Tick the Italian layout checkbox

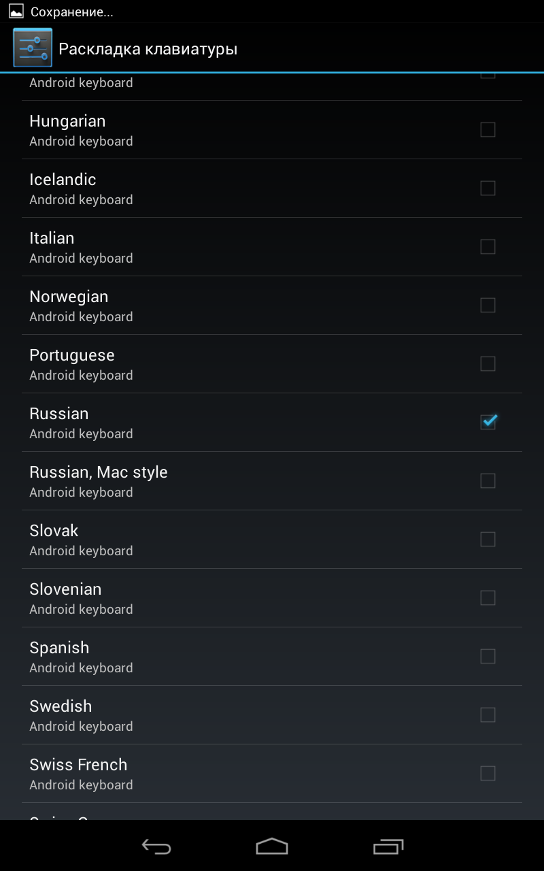[488, 246]
